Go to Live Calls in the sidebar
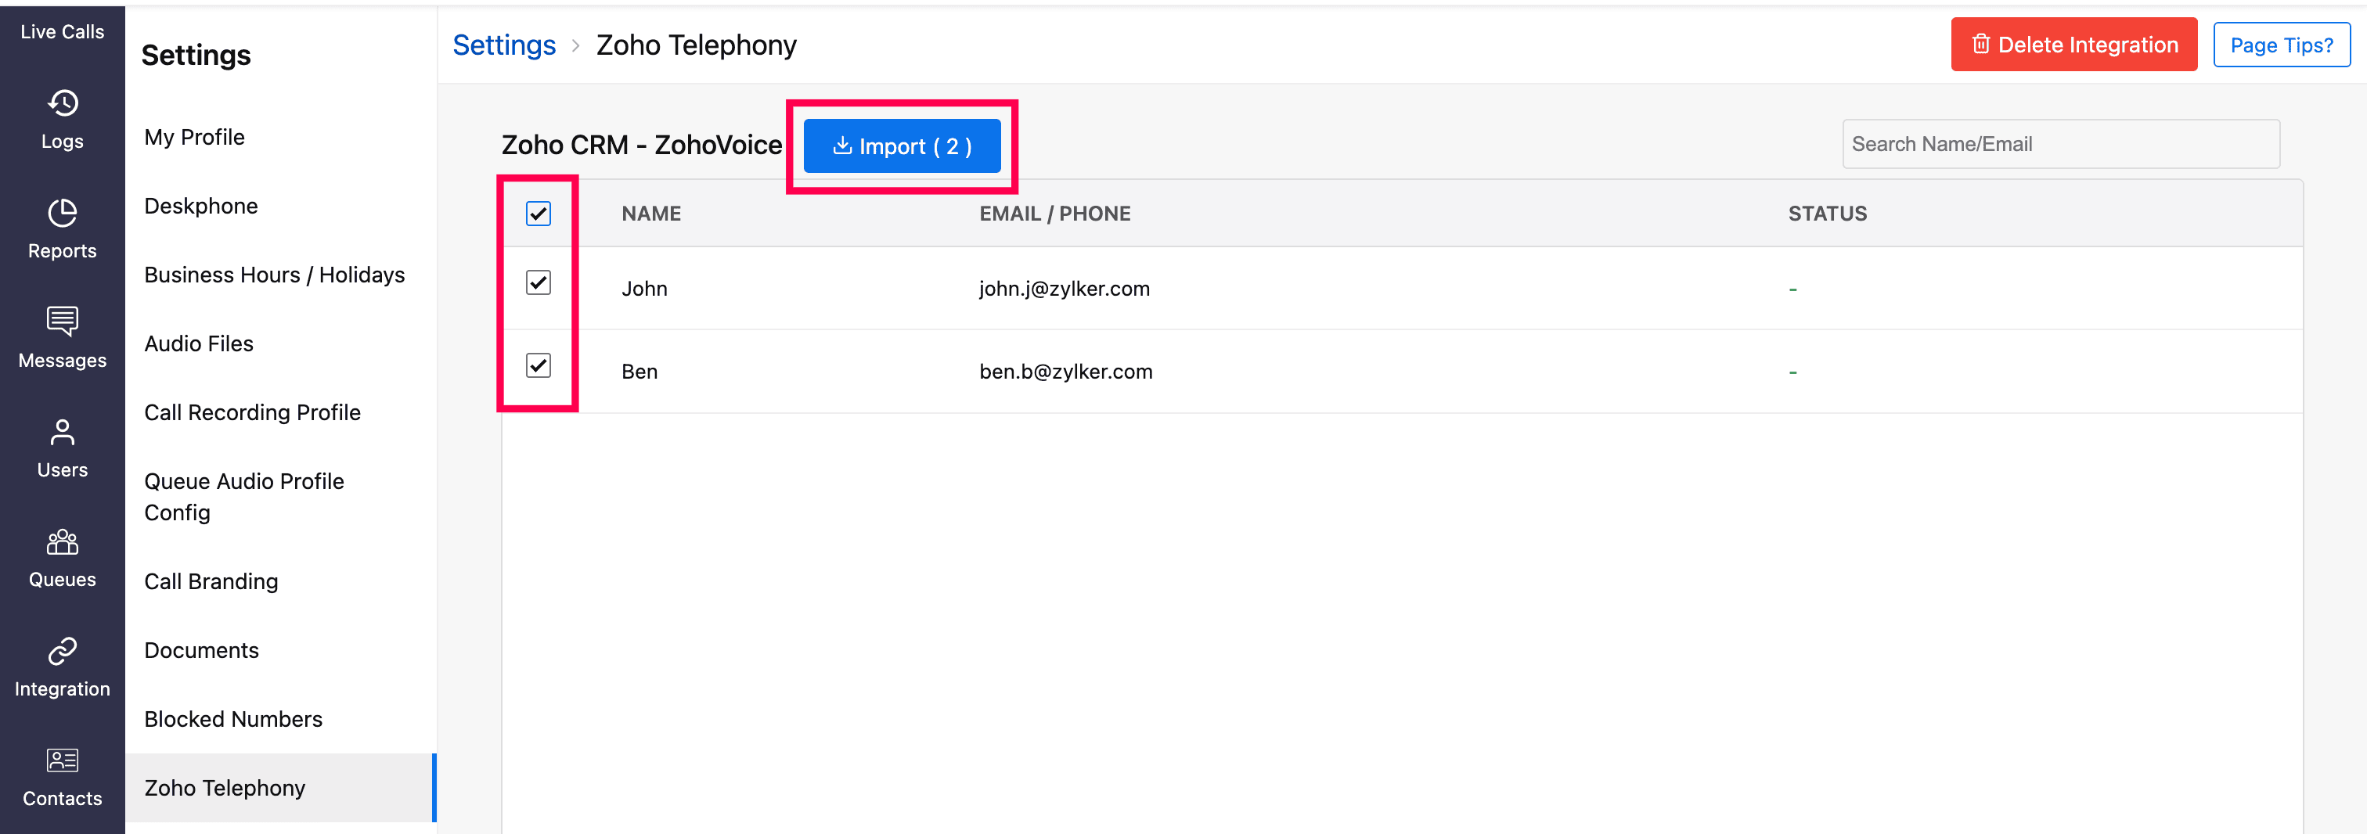 (63, 31)
